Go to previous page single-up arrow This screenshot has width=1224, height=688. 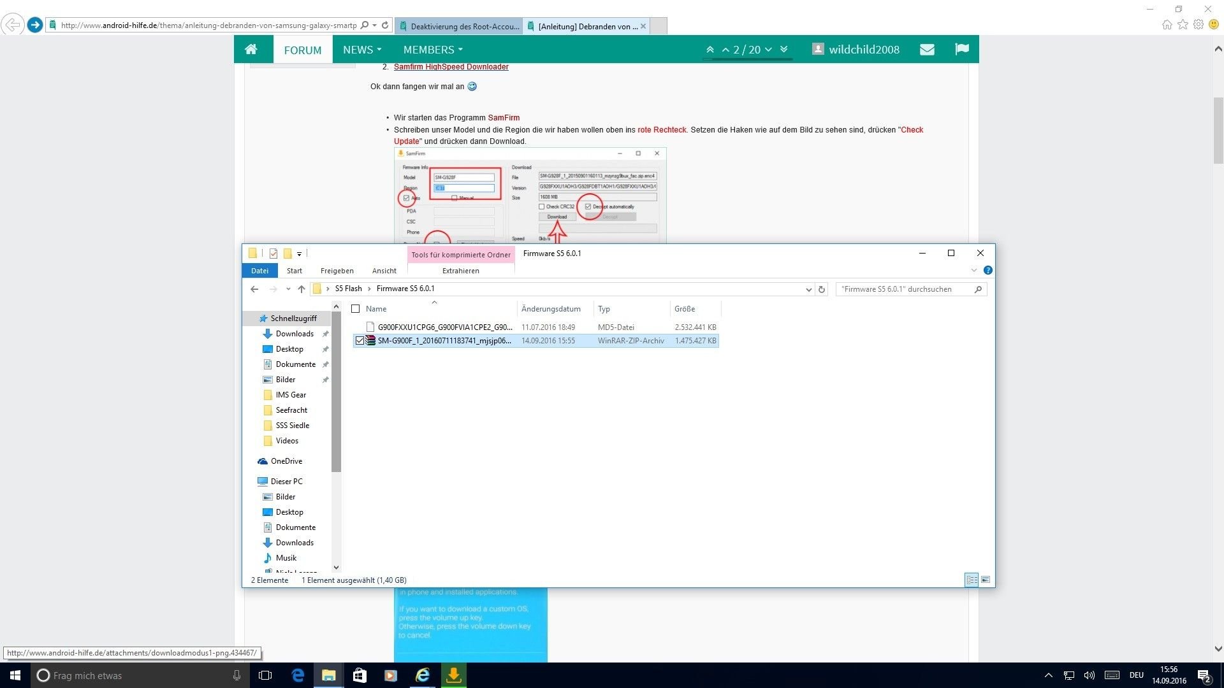(725, 50)
